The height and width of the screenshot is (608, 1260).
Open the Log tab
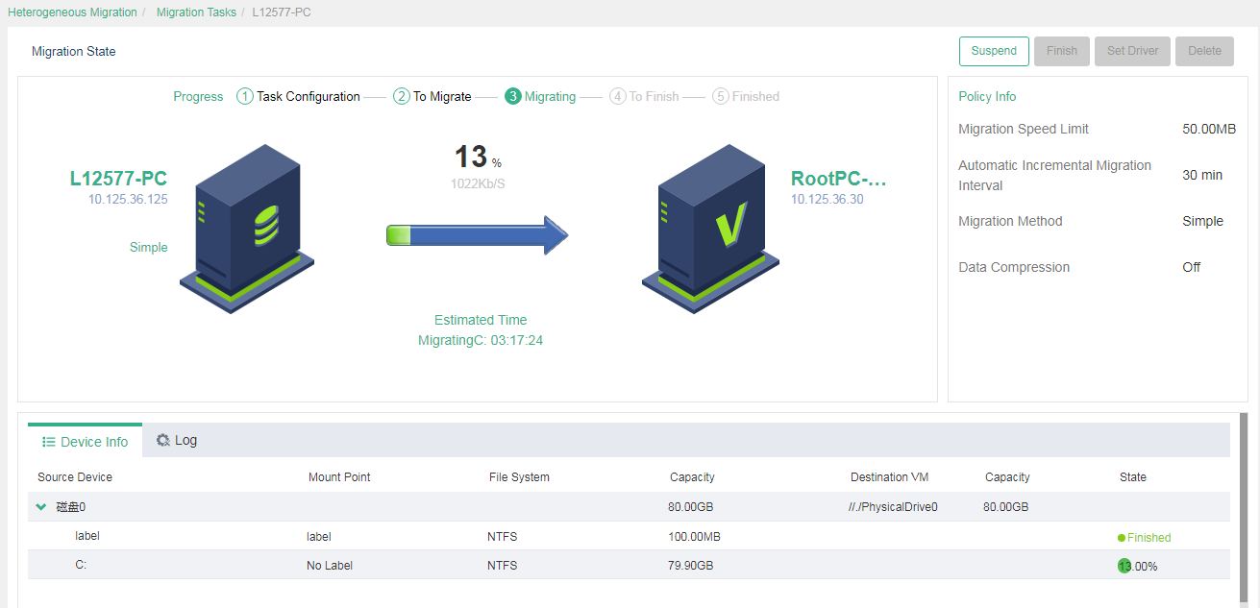pyautogui.click(x=177, y=440)
